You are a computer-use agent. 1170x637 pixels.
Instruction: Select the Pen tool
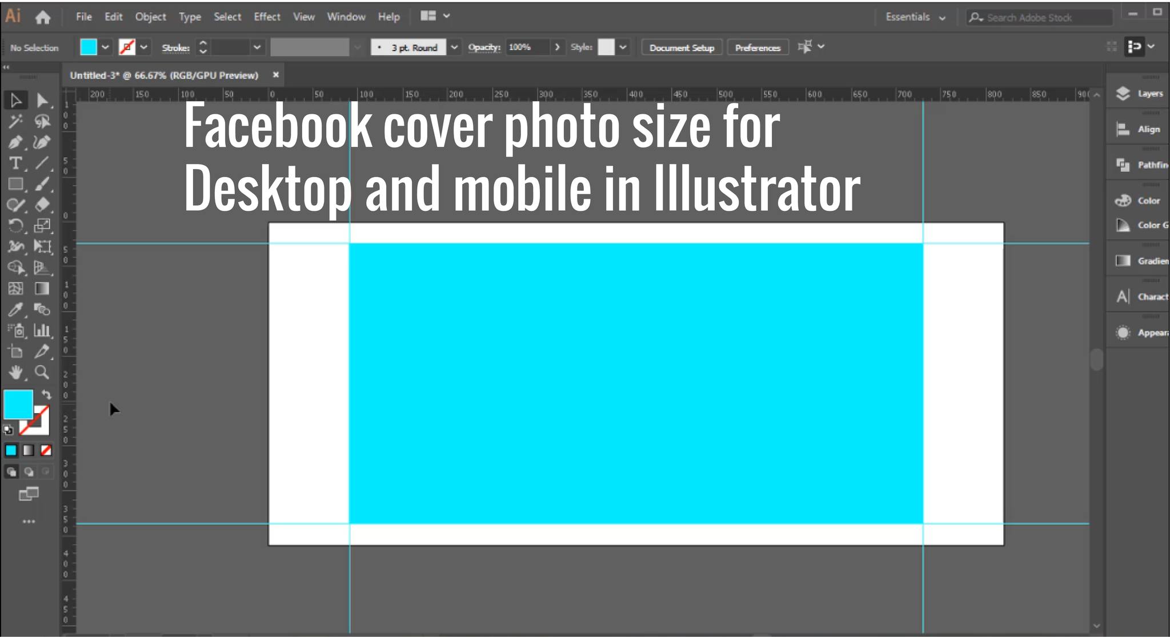coord(15,142)
